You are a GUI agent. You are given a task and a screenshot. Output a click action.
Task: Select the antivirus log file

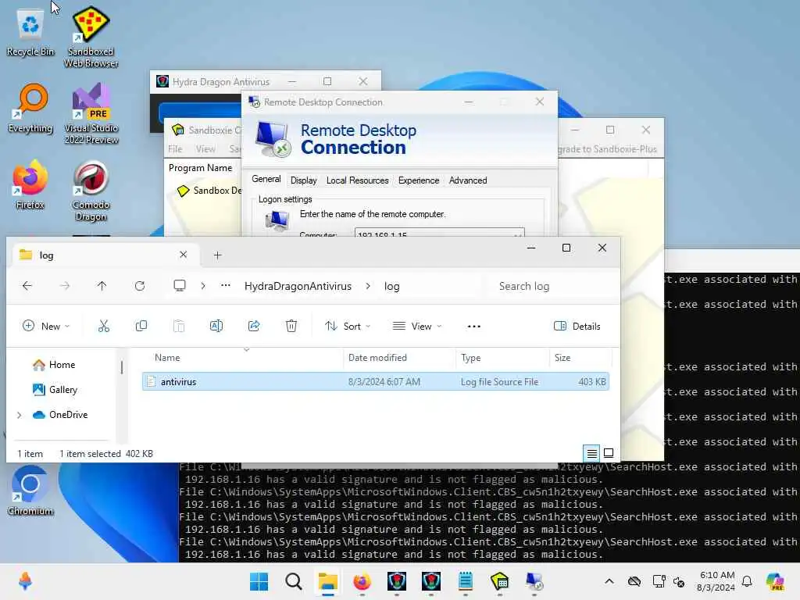click(376, 381)
